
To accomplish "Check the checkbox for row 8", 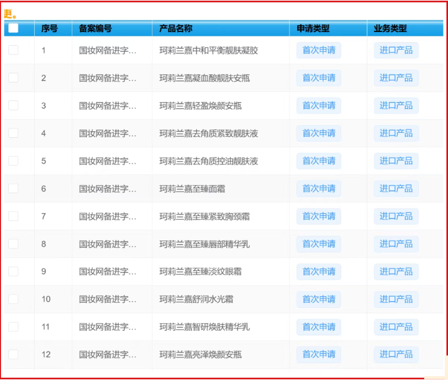I will [x=13, y=244].
